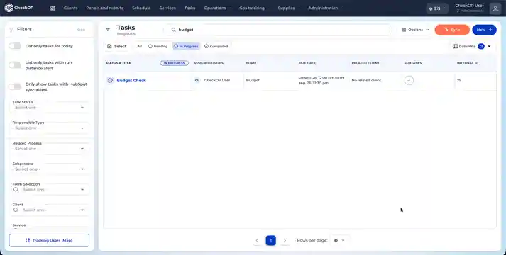Open the Task Status dropdown
The image size is (506, 255).
(x=50, y=108)
